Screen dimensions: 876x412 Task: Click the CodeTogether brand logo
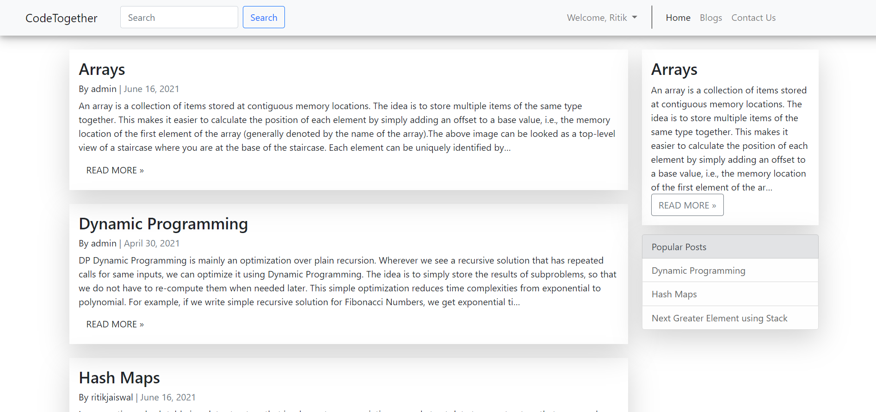click(62, 18)
